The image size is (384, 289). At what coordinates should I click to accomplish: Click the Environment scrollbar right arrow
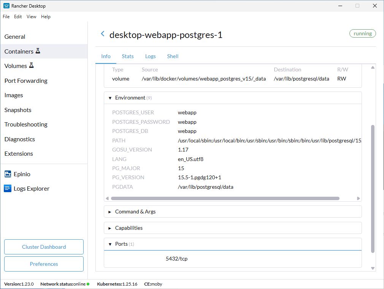358,199
